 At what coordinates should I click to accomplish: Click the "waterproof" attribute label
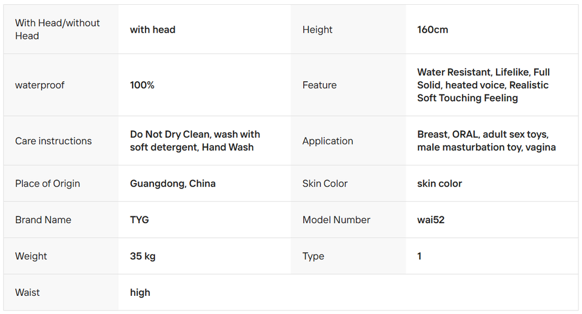[x=40, y=85]
